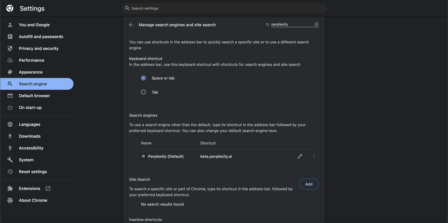Click the Chrome logo icon in header
Image resolution: width=448 pixels, height=223 pixels.
click(10, 8)
